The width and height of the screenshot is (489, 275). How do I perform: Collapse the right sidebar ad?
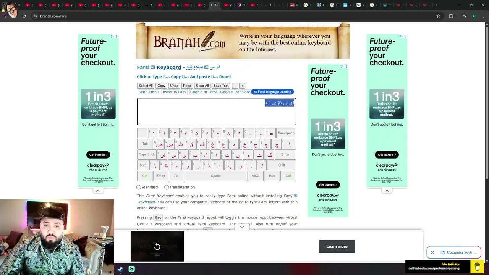click(x=387, y=191)
